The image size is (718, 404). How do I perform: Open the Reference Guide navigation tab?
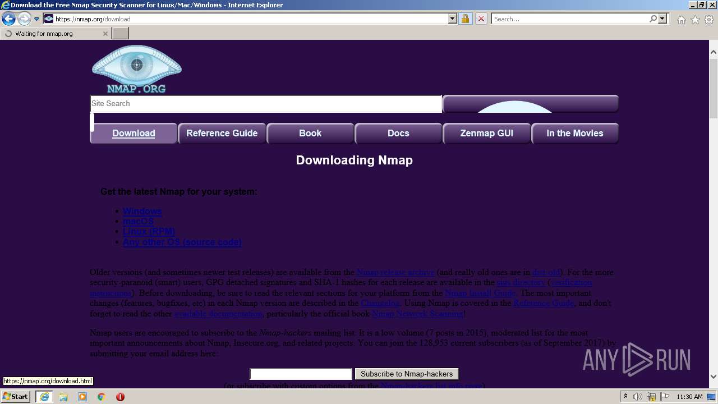click(222, 134)
